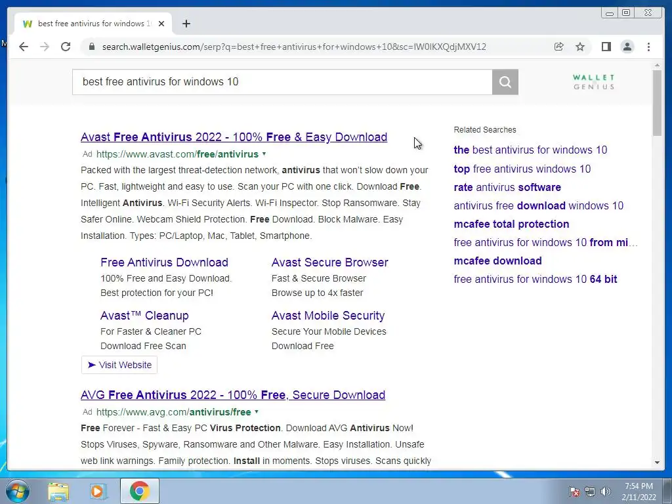
Task: Open Avast Free Antivirus 2022 ad headline
Action: tap(234, 136)
